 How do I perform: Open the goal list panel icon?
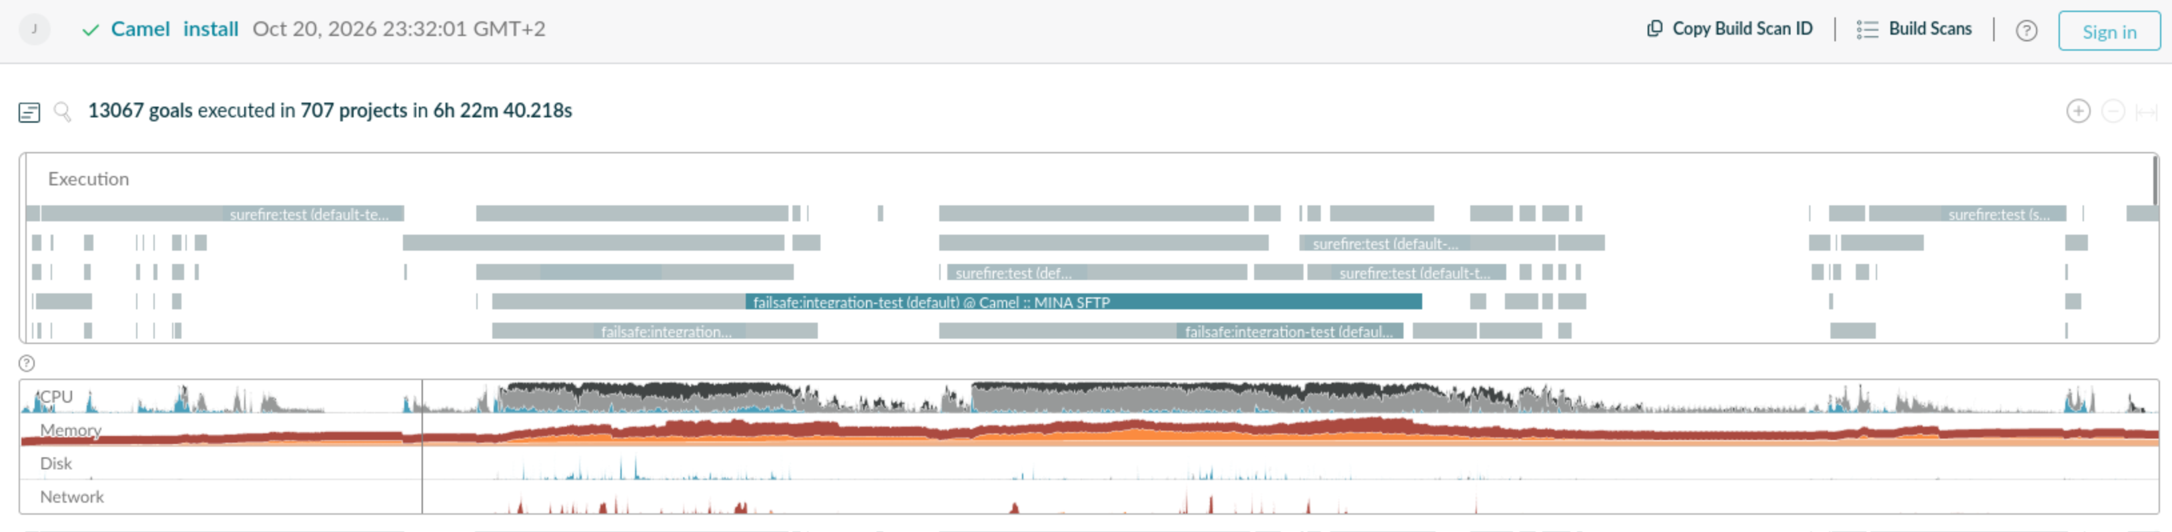[29, 112]
